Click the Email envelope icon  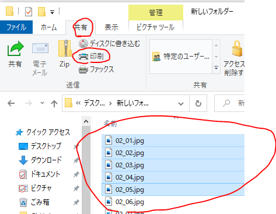[x=40, y=48]
